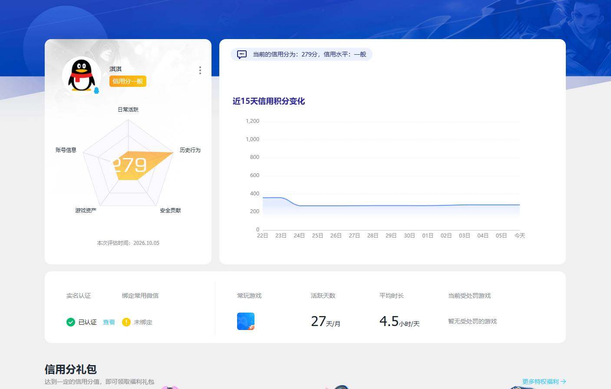Click the 01日 label on the chart axis
The width and height of the screenshot is (611, 389).
[428, 236]
